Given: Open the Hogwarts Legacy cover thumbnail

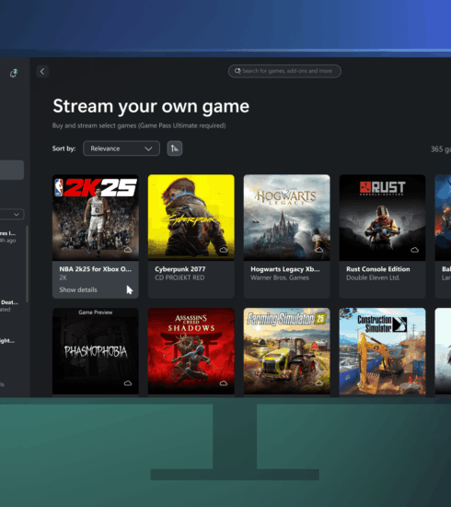Looking at the screenshot, I should click(x=286, y=218).
